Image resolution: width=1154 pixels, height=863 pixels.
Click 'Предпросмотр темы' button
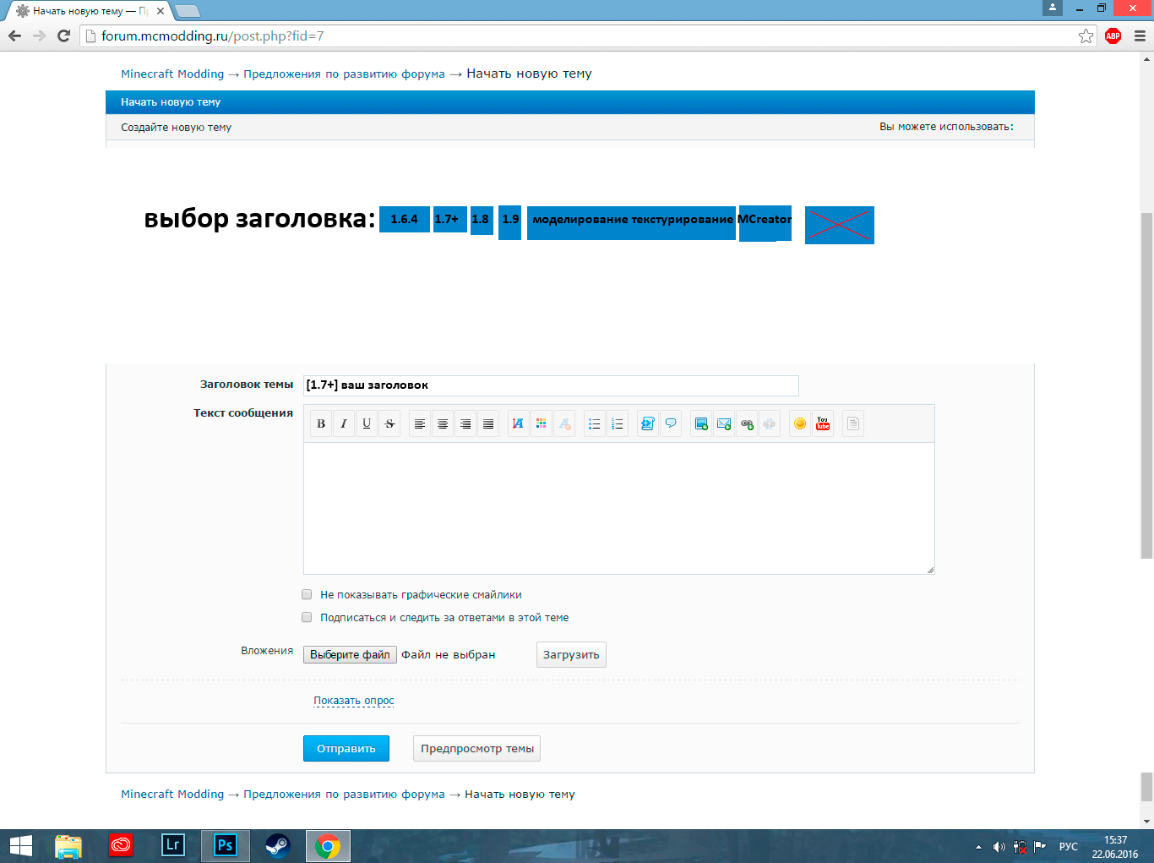click(x=476, y=749)
